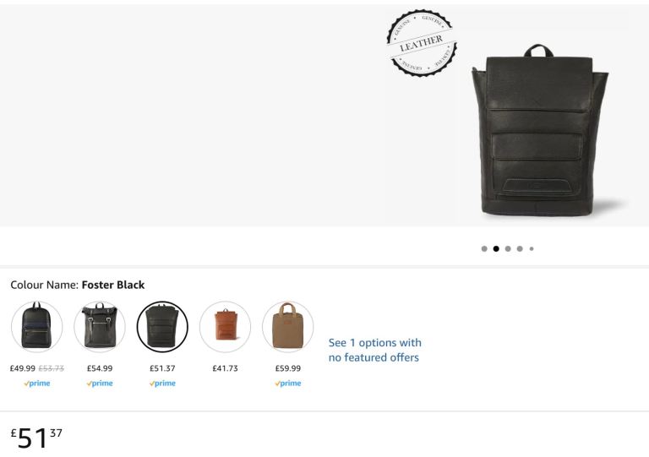
Task: Click prime logo under £51.37 option
Action: (x=162, y=384)
